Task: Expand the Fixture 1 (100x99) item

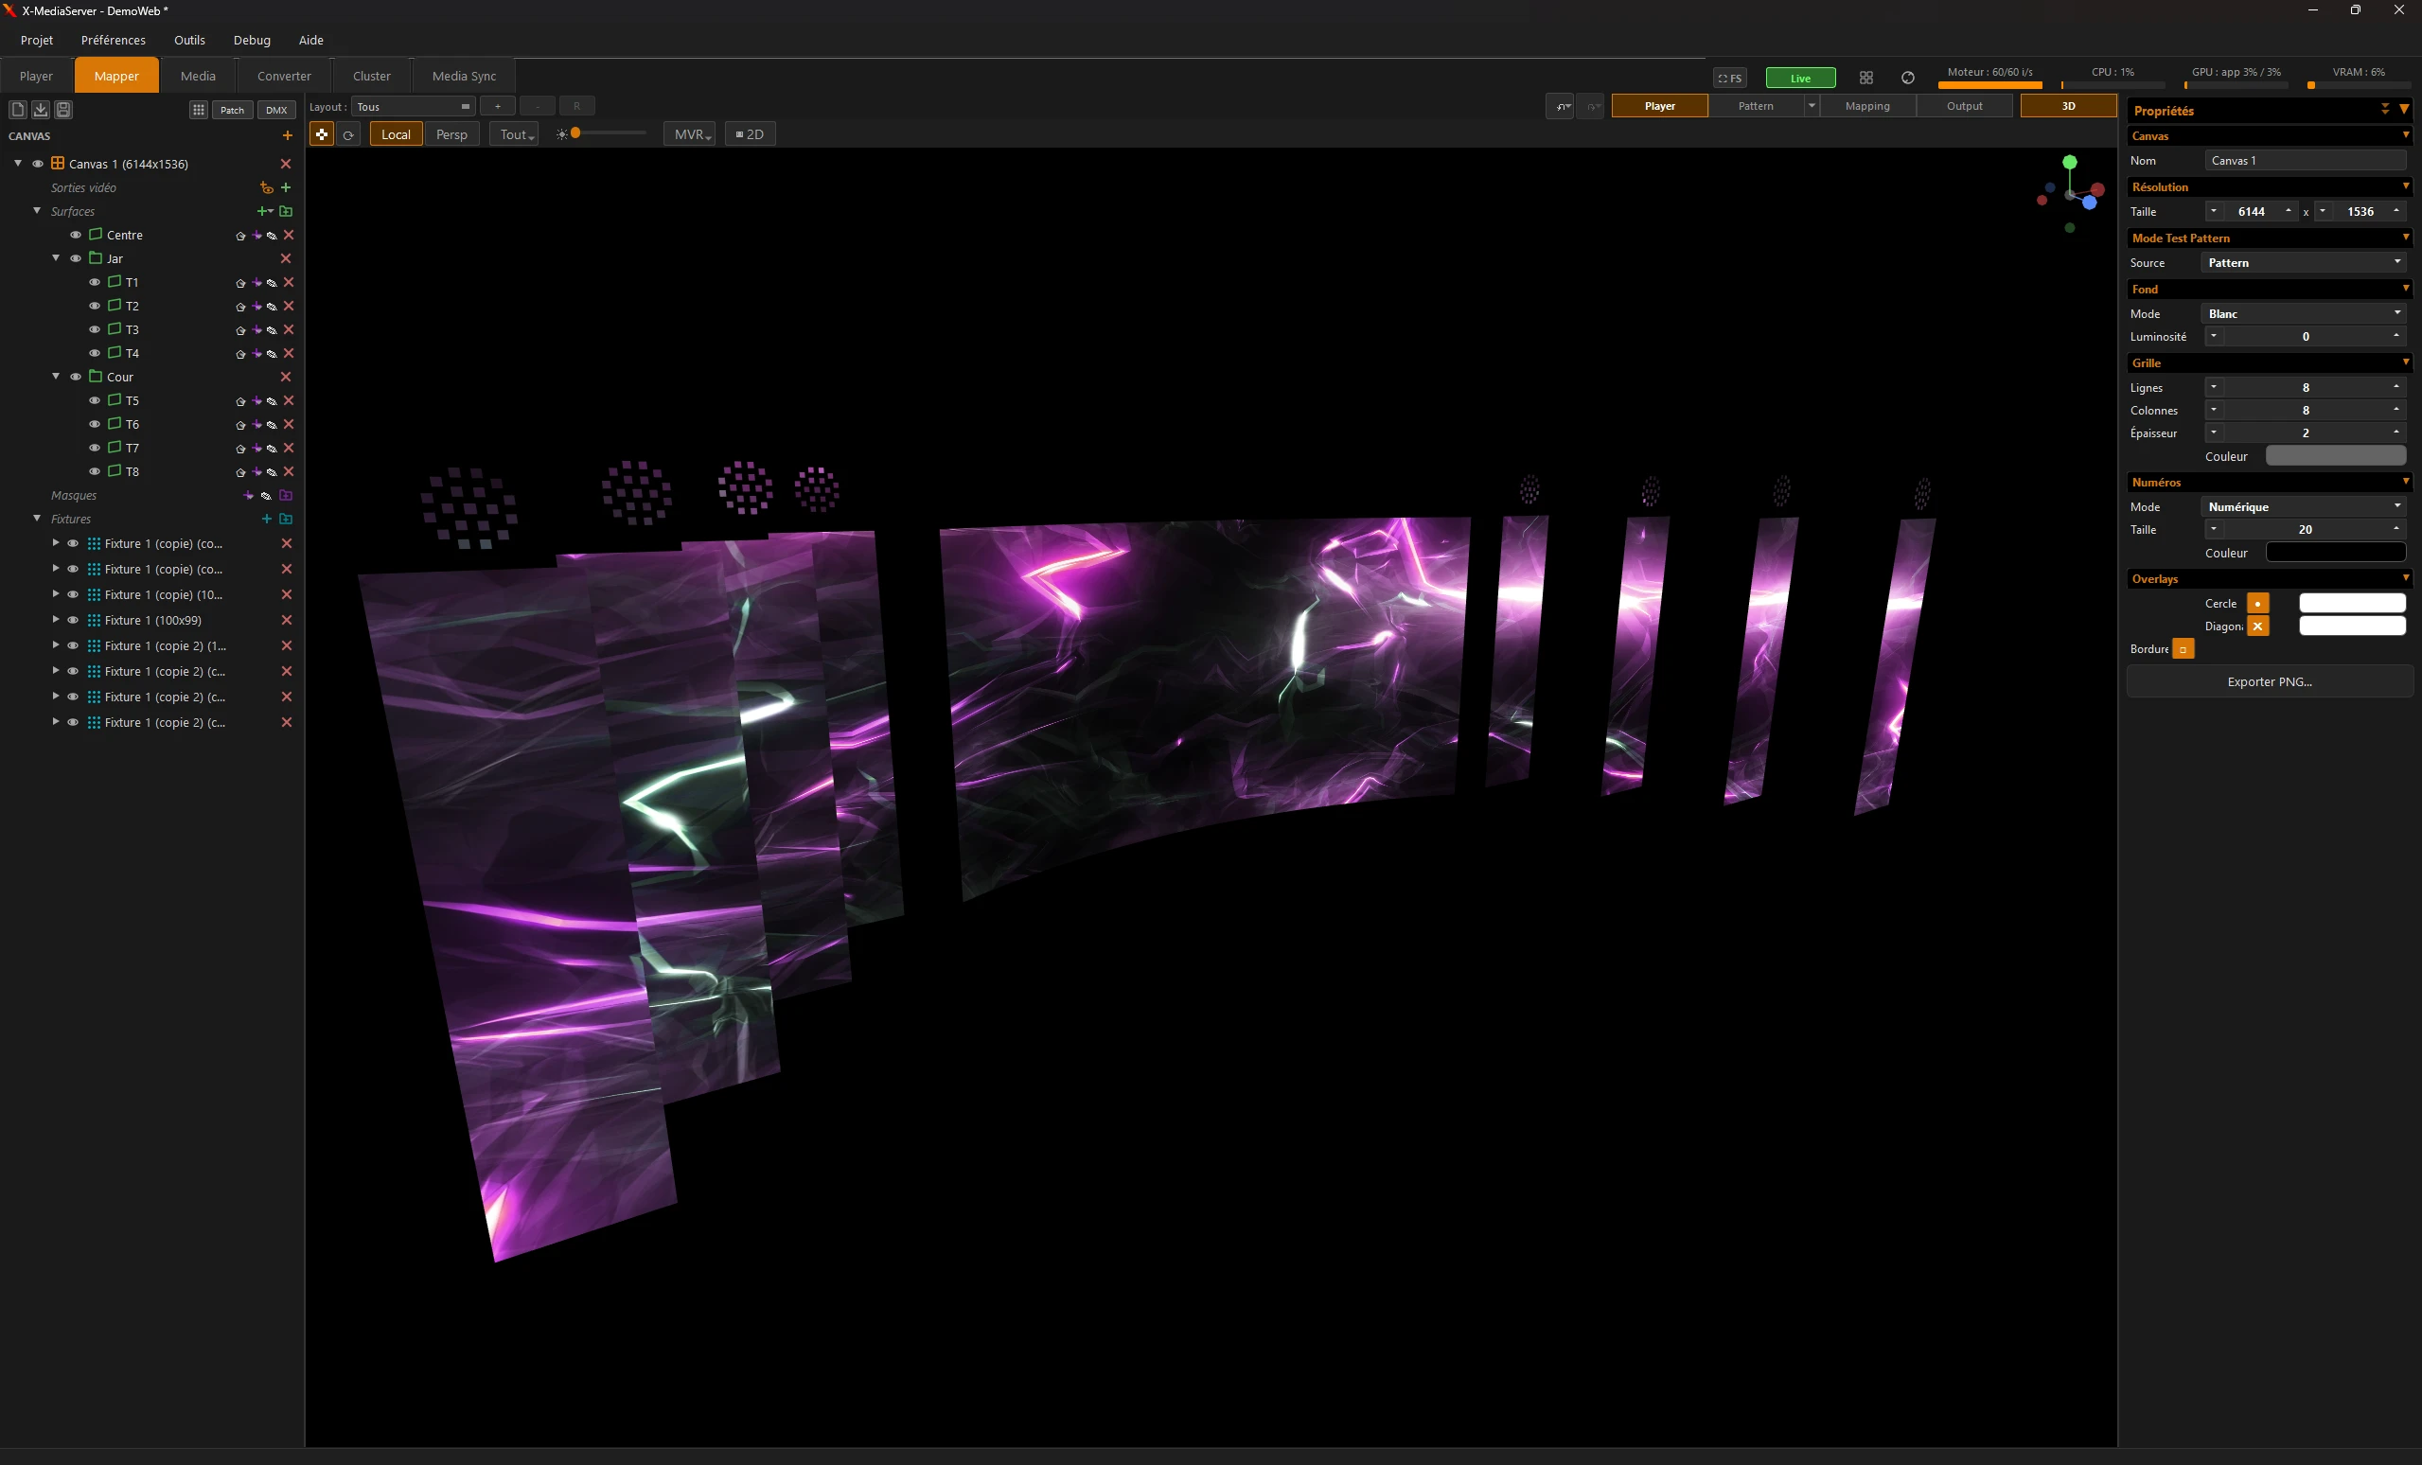Action: (56, 620)
